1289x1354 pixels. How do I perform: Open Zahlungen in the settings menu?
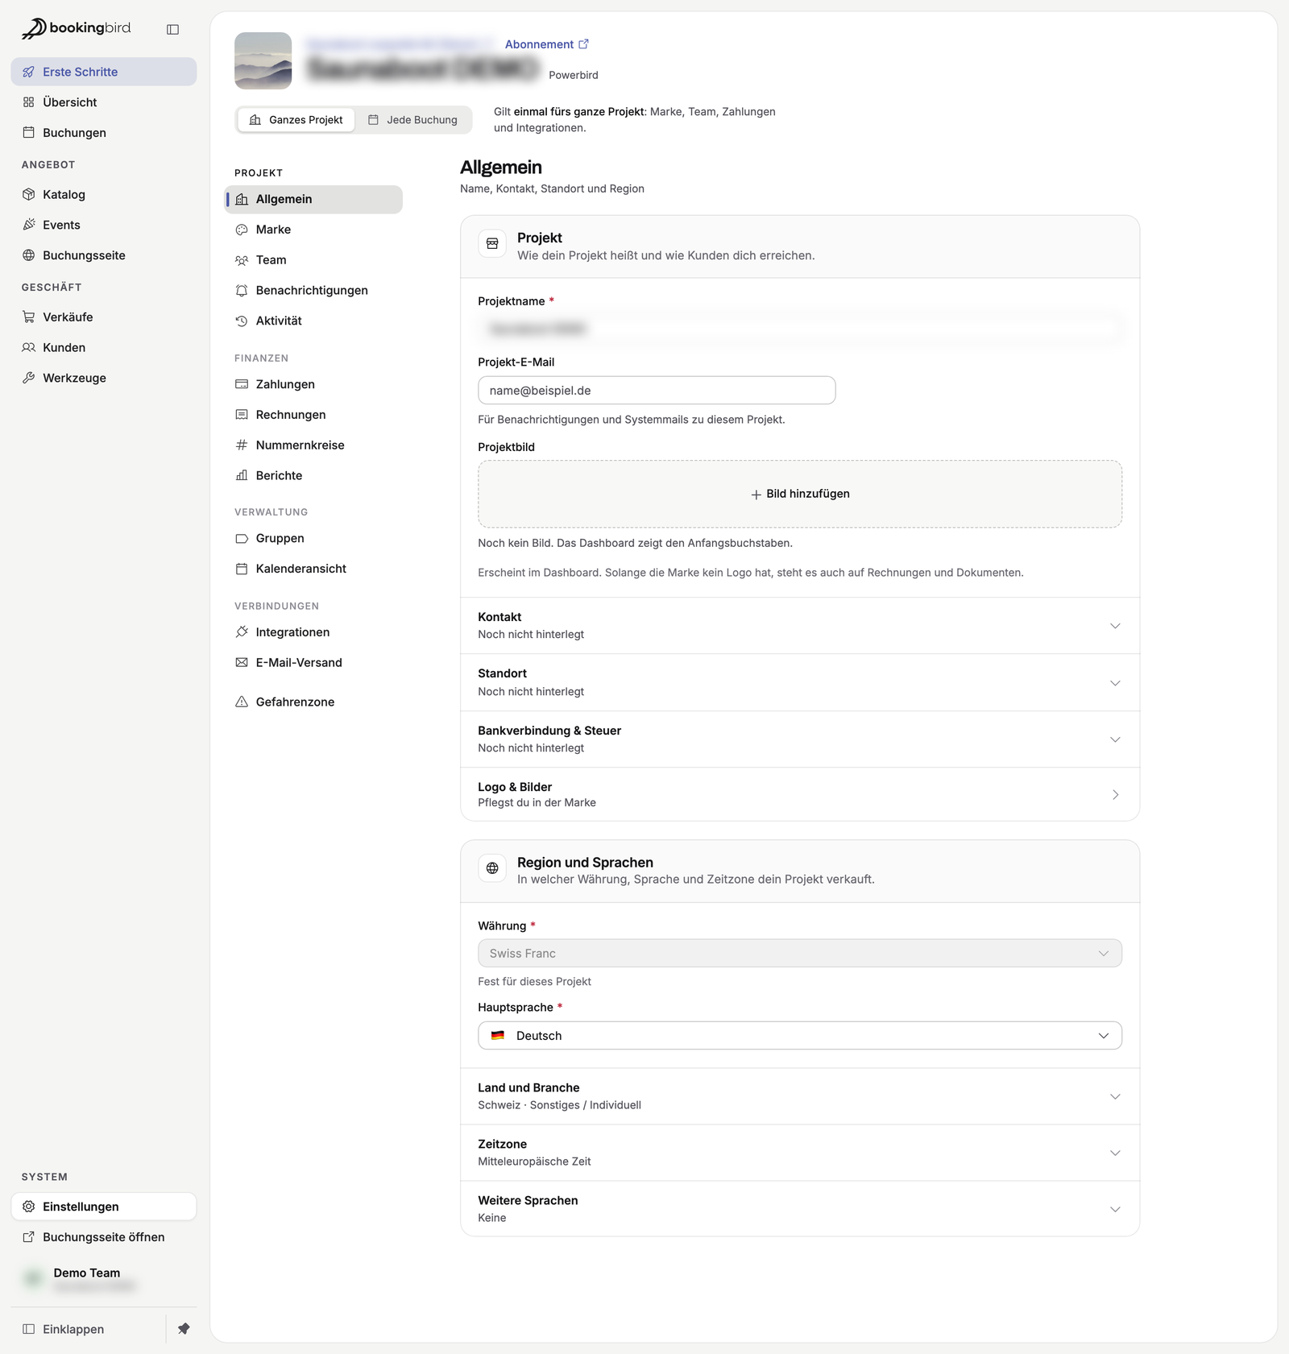(313, 384)
